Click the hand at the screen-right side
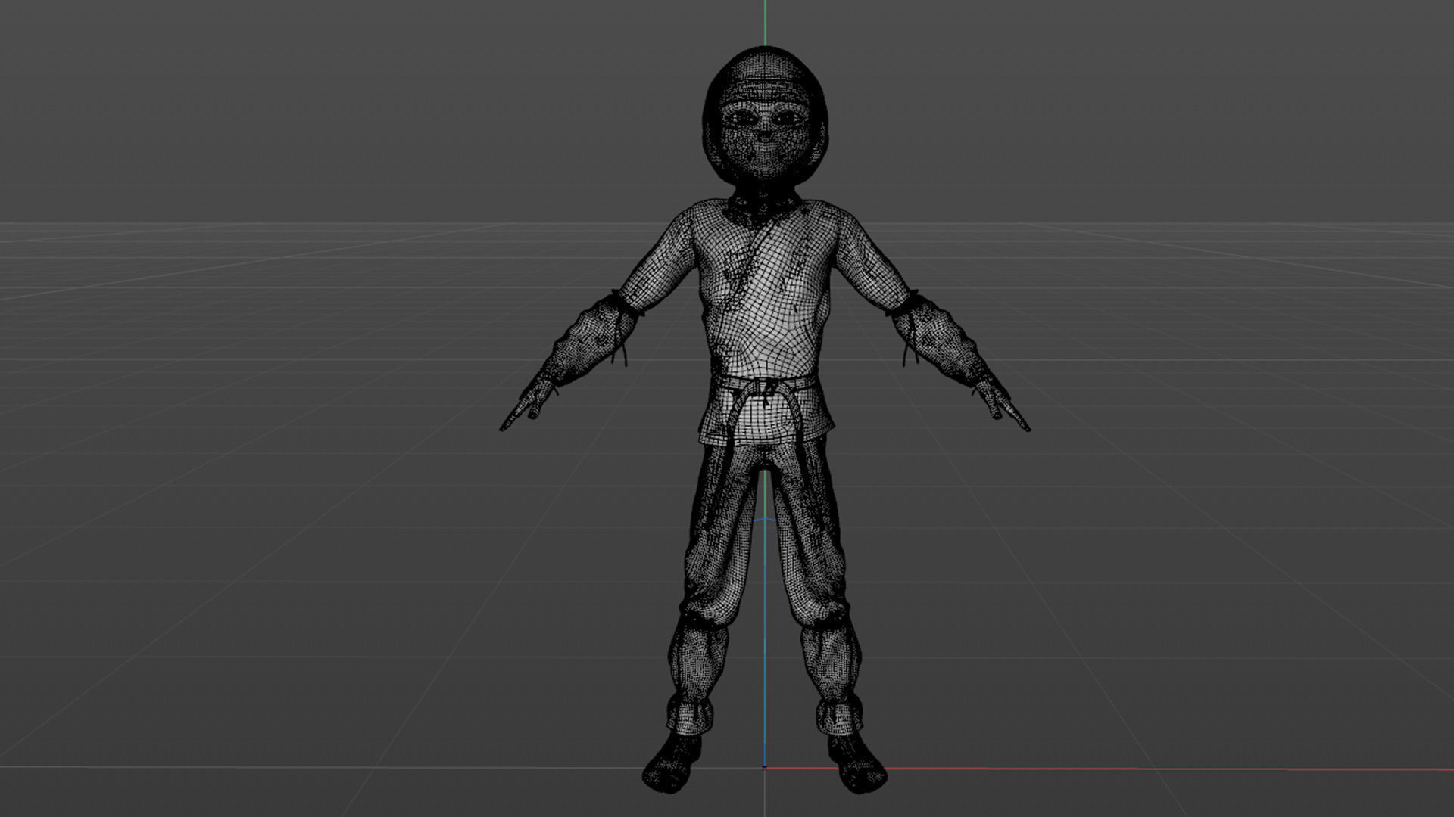 tap(1001, 404)
